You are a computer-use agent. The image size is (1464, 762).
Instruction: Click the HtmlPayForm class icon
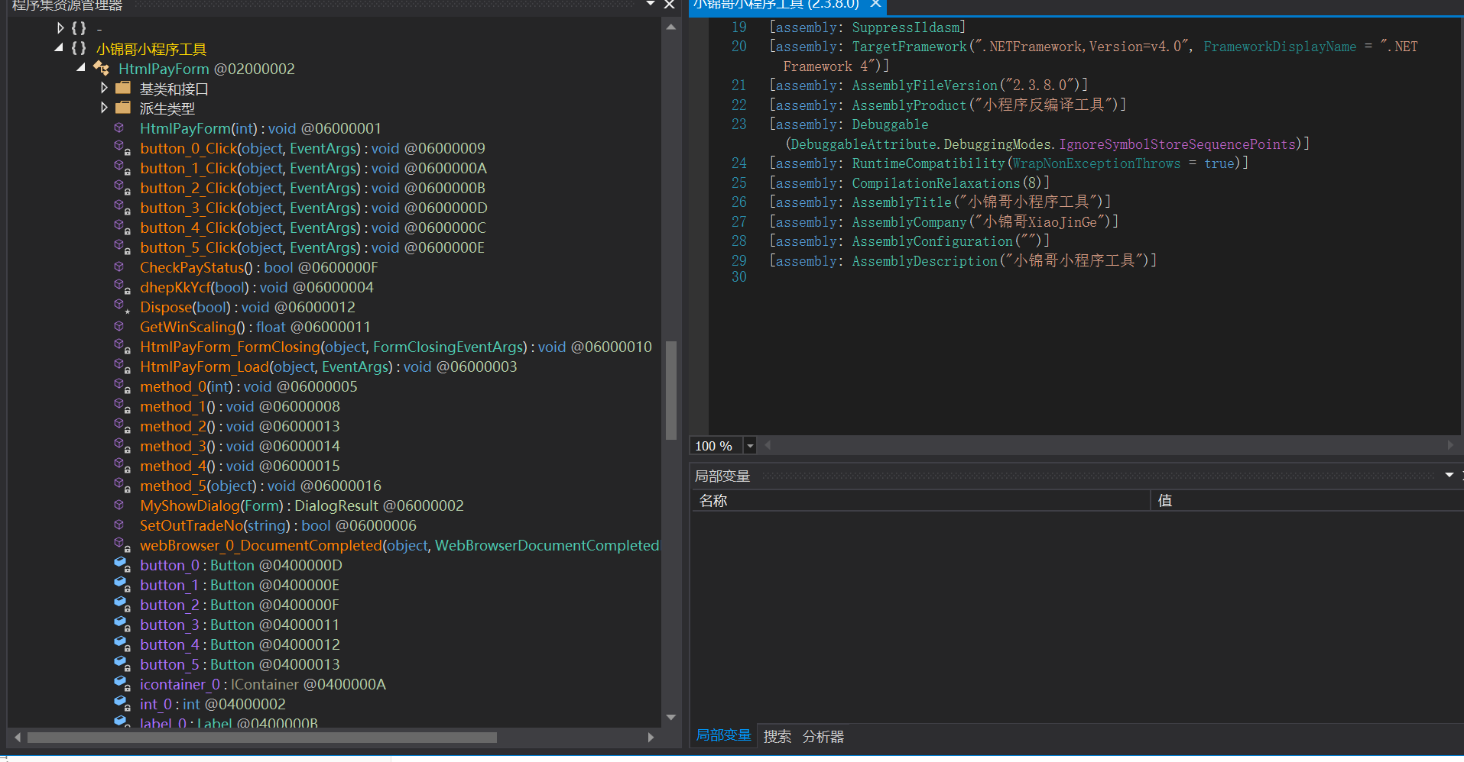(101, 69)
